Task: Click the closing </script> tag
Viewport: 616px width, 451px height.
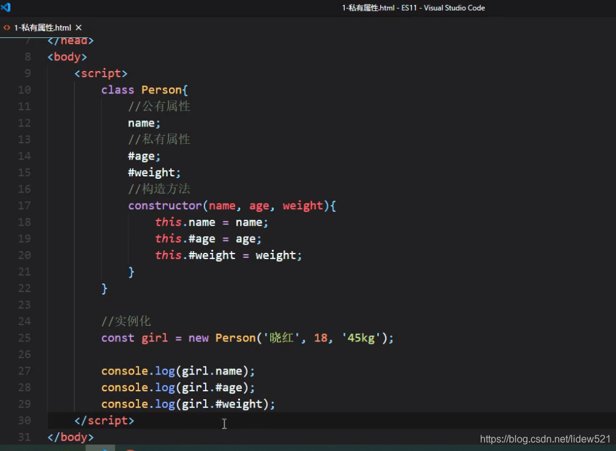Action: point(104,420)
